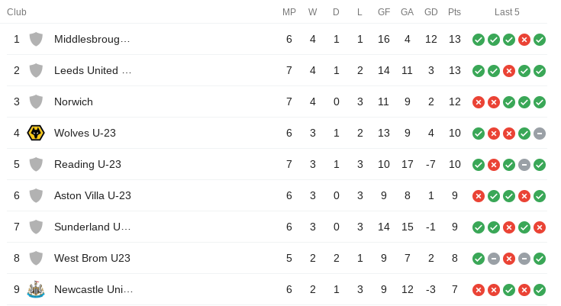Select the Reading U-23 team name
Viewport: 561px width, 306px height.
[x=88, y=164]
